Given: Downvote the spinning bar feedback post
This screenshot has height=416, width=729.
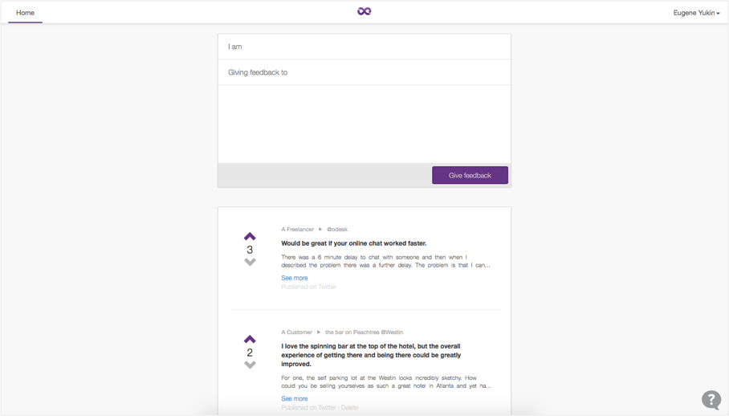Looking at the screenshot, I should (250, 365).
